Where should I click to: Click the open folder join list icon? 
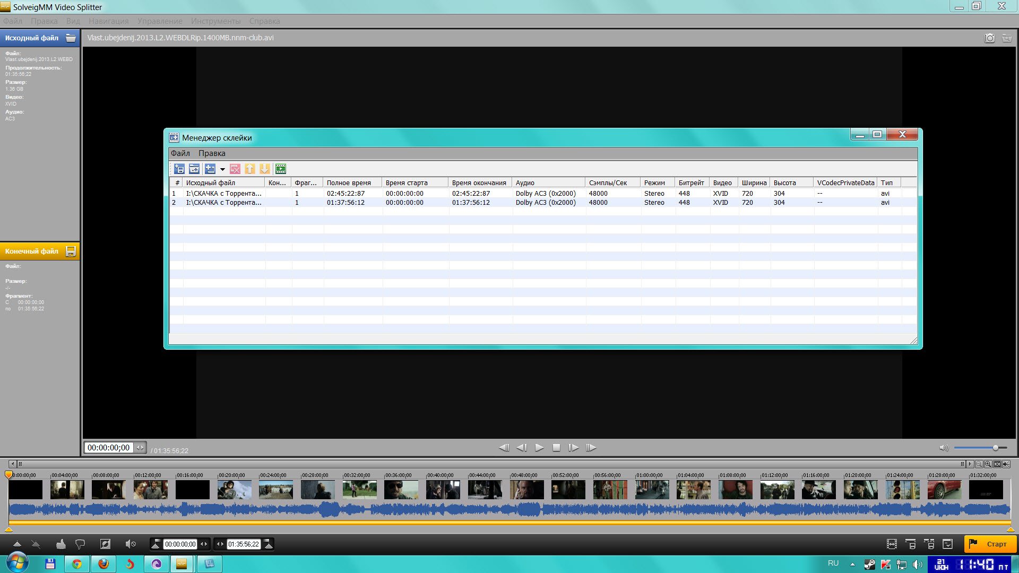[194, 169]
